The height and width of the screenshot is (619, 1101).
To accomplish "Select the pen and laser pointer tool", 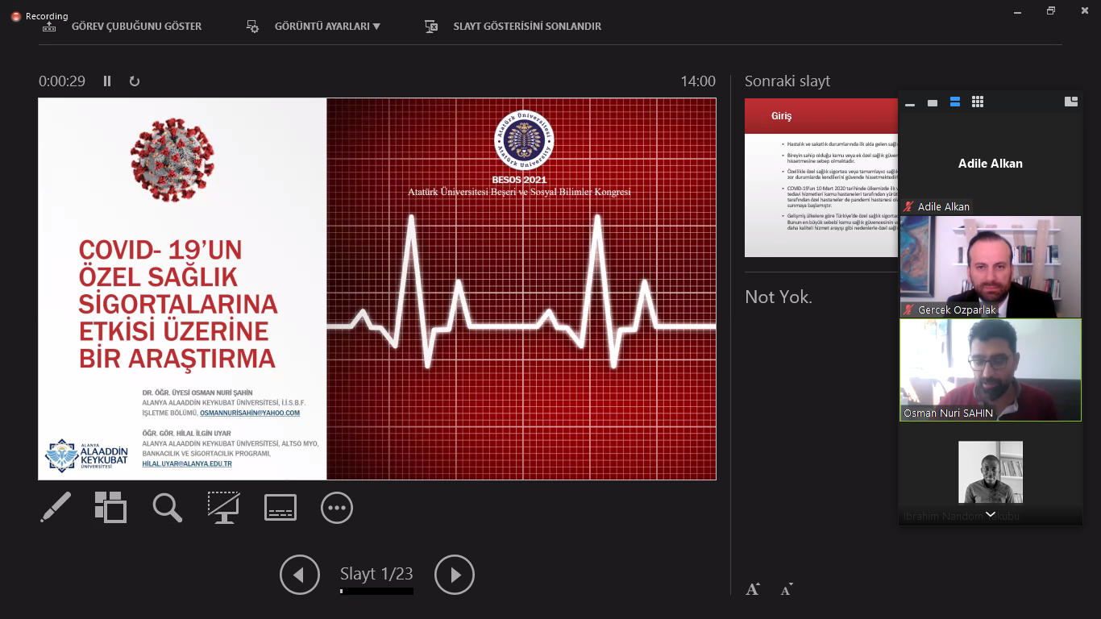I will click(56, 507).
